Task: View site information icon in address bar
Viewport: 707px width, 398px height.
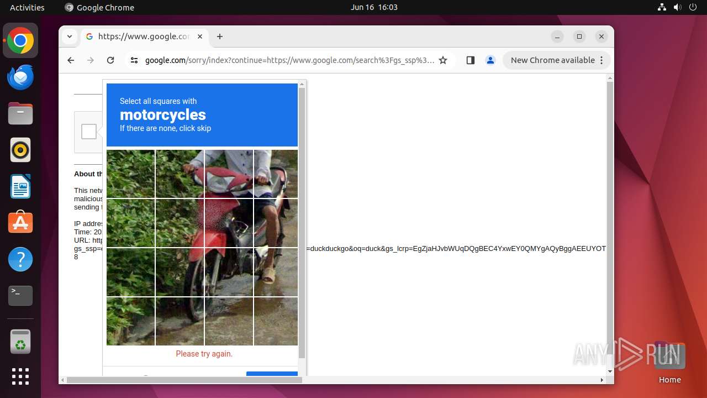Action: coord(134,60)
